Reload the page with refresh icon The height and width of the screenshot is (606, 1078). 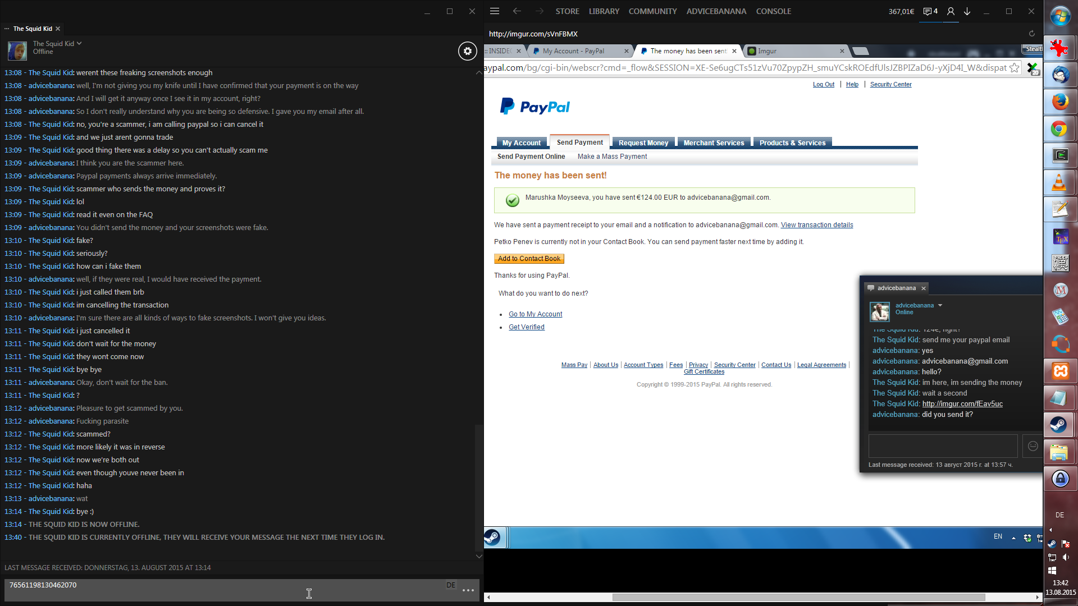point(1031,34)
